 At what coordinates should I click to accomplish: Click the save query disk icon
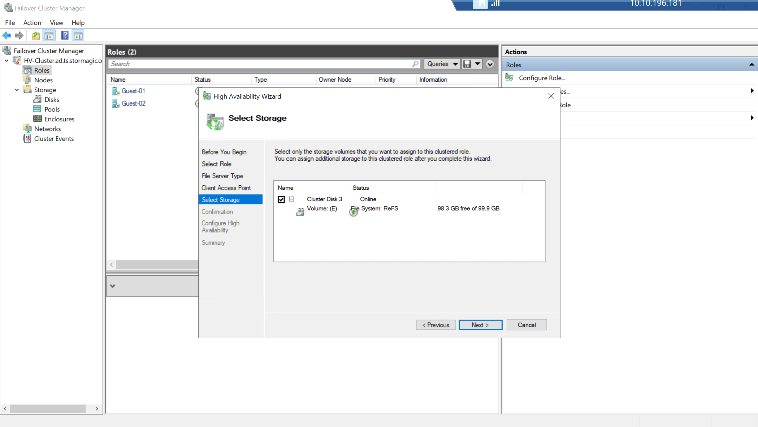point(467,64)
